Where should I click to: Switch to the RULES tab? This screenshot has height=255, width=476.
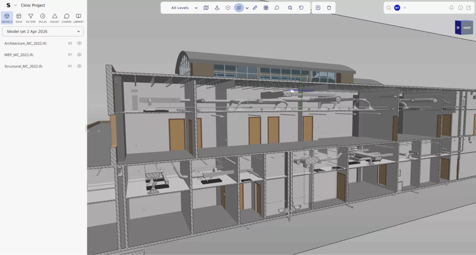43,18
